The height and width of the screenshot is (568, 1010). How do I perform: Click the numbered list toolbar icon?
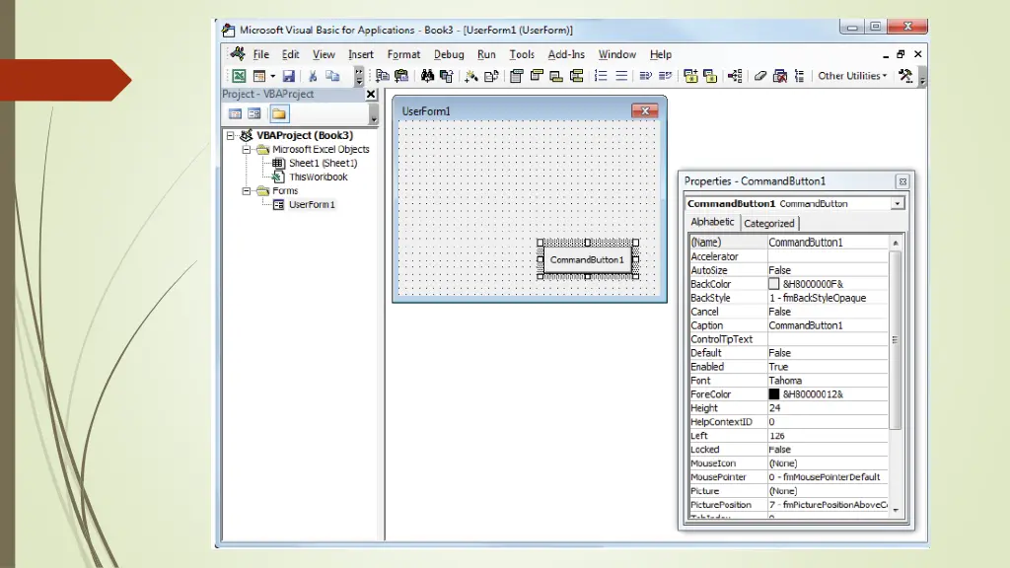click(601, 76)
